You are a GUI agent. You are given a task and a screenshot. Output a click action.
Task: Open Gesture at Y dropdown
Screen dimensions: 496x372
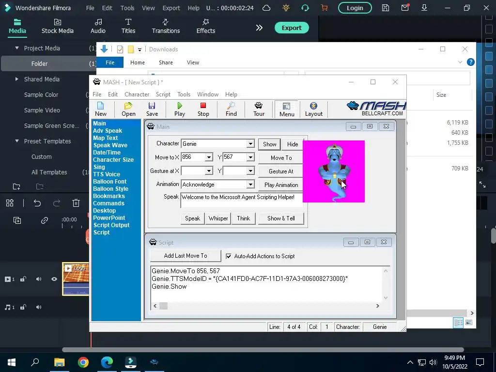[x=250, y=171]
